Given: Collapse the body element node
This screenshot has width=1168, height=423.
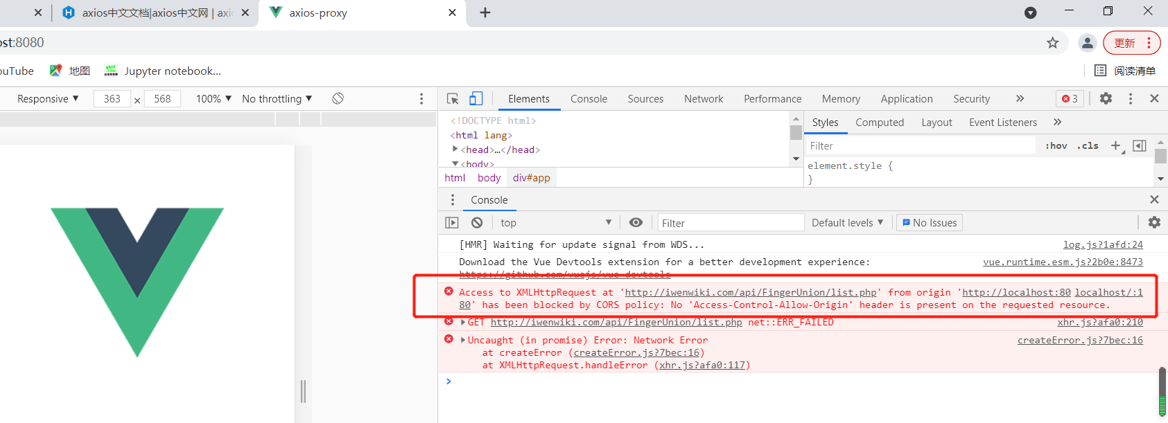Looking at the screenshot, I should 455,163.
